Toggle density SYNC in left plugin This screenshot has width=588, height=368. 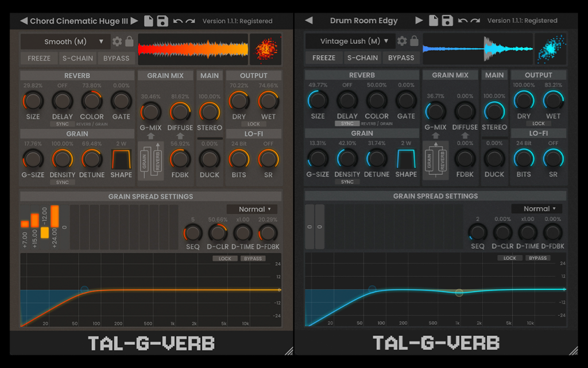click(x=62, y=182)
